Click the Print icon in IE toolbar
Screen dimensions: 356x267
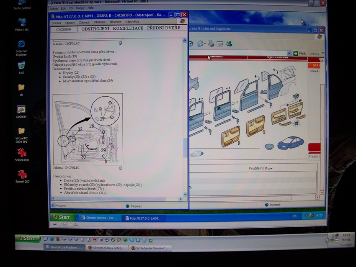tap(211, 44)
